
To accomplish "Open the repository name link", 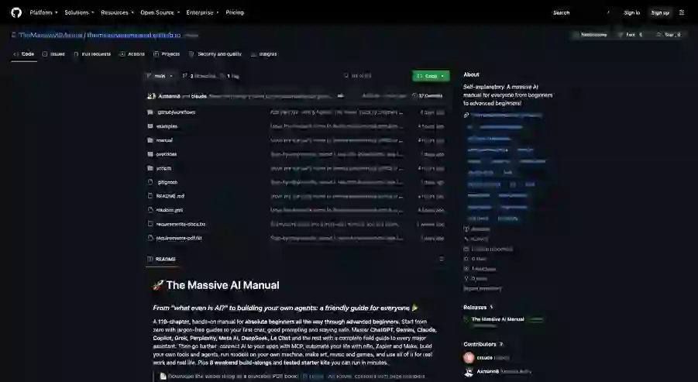I will 133,35.
